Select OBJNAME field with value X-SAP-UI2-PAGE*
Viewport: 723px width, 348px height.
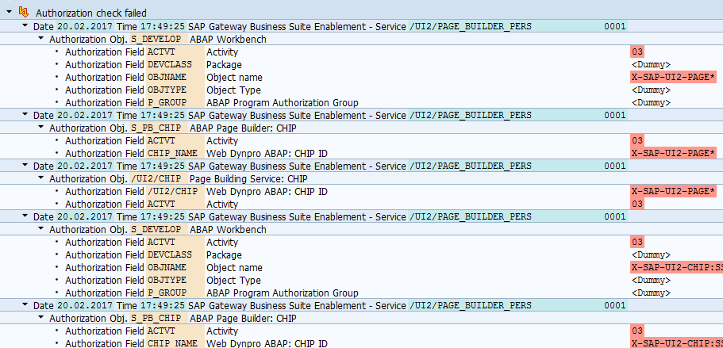pos(175,78)
